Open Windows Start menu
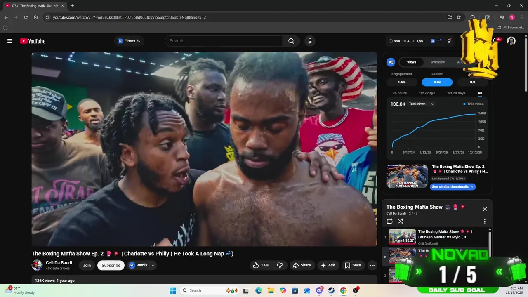This screenshot has height=297, width=528. pos(172,290)
